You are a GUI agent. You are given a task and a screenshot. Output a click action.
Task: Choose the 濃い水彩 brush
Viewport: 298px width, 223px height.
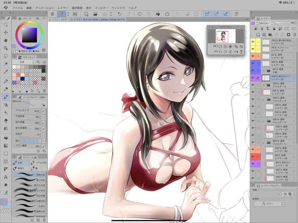pos(29,180)
